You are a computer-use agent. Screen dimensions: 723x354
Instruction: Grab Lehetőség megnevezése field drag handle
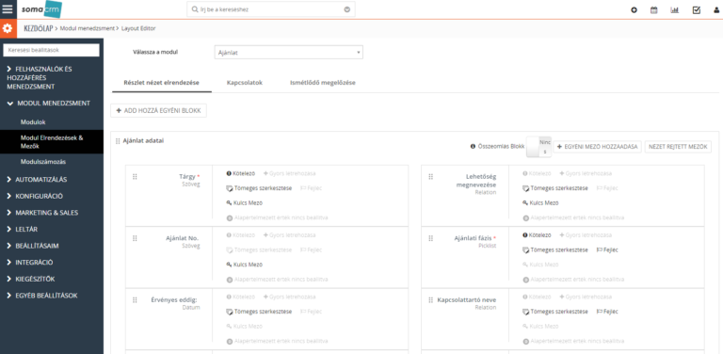(430, 177)
